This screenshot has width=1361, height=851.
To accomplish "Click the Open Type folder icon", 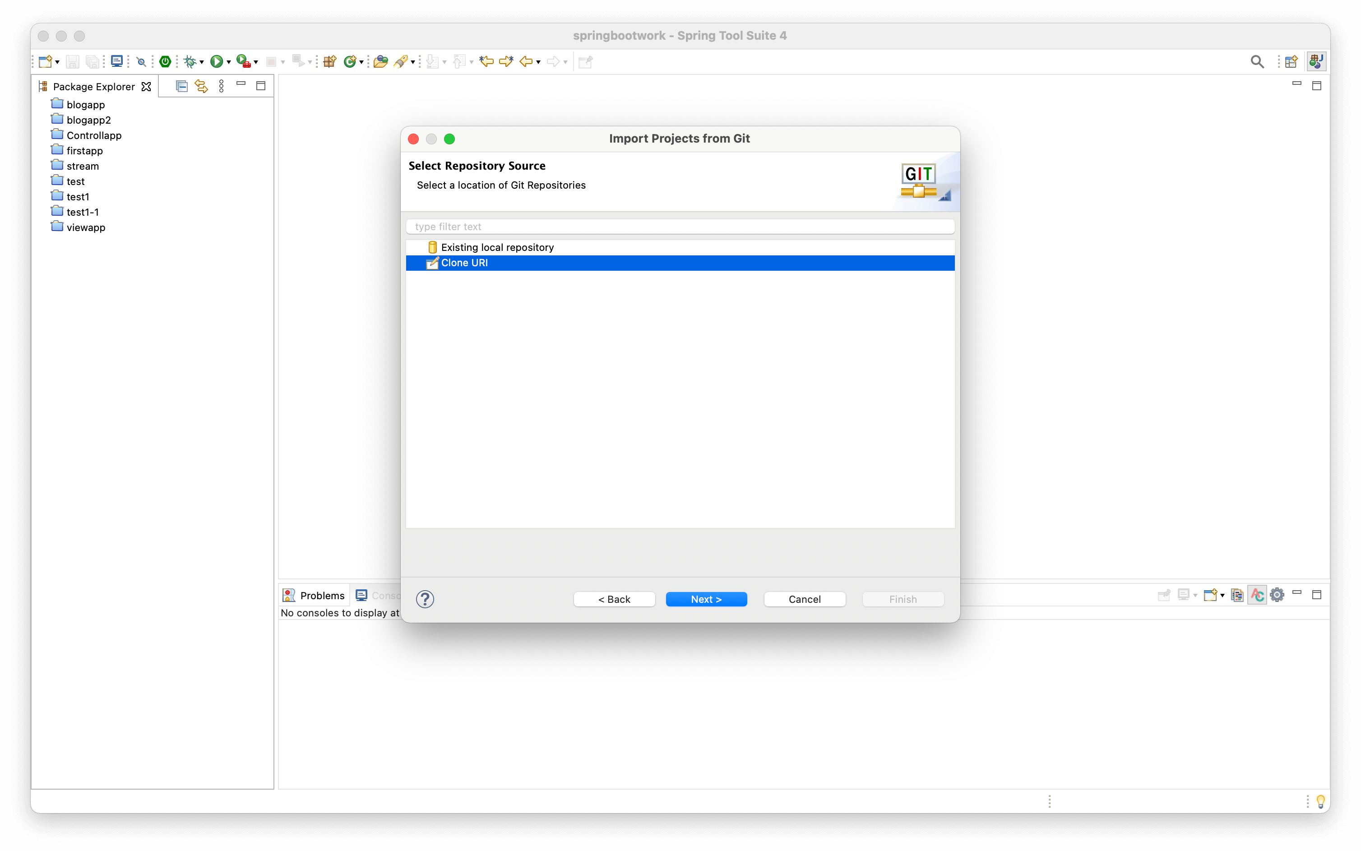I will click(380, 61).
